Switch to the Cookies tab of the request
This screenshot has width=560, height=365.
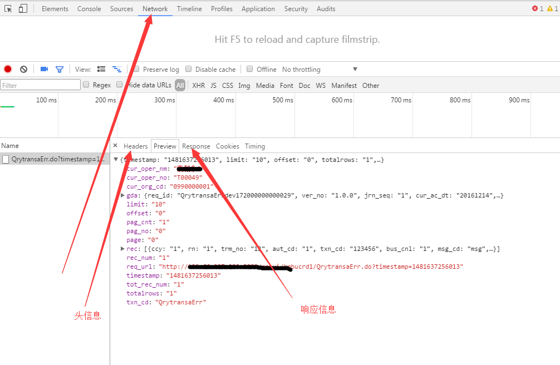(228, 146)
